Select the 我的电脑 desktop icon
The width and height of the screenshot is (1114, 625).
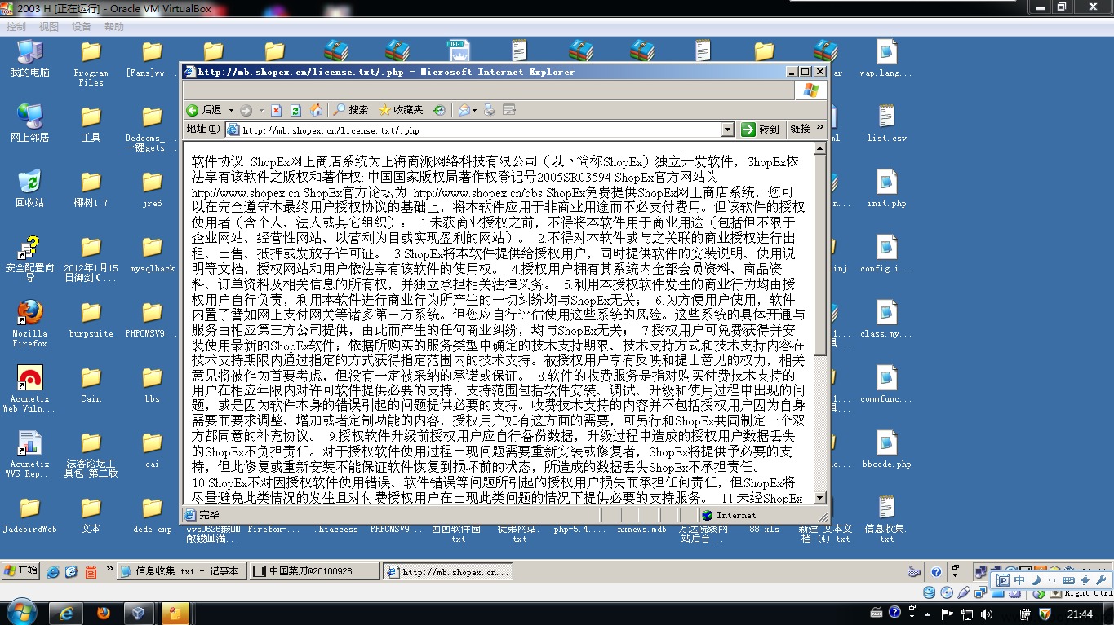[x=29, y=59]
